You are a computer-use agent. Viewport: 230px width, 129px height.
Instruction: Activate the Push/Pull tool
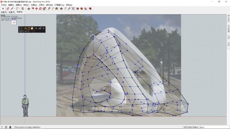[x=29, y=9]
